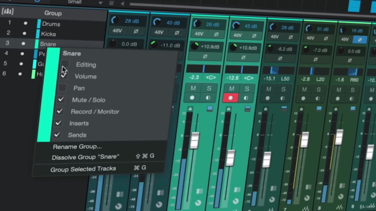Enable 48V on the 16 dB channel

point(345,39)
